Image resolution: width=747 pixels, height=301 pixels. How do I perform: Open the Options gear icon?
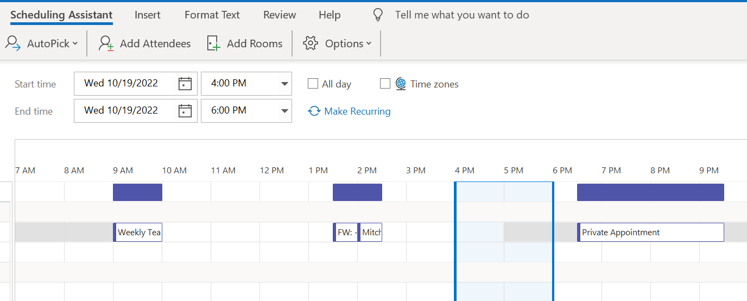[311, 43]
